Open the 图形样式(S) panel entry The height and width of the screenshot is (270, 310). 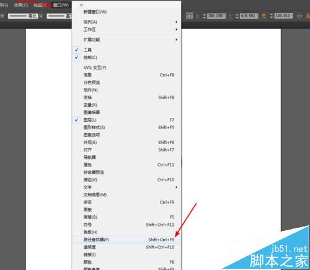(126, 127)
